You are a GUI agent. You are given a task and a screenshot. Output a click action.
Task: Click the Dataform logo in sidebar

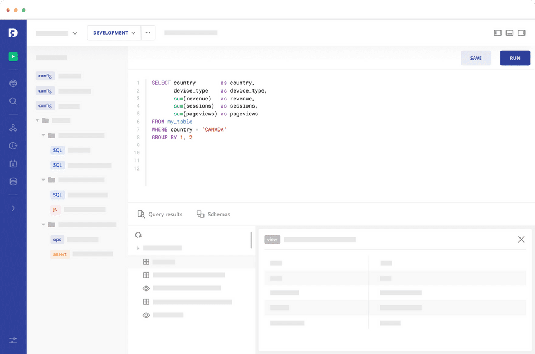13,33
